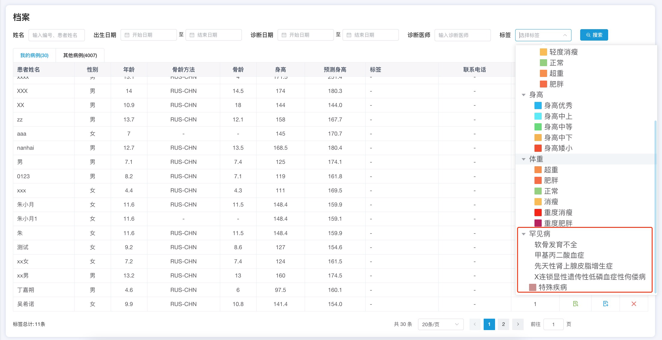
Task: Click patient name 丁嘉朔
Action: pyautogui.click(x=26, y=290)
